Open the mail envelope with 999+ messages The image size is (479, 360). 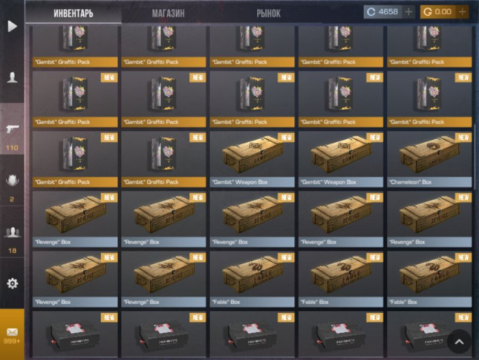coord(12,334)
